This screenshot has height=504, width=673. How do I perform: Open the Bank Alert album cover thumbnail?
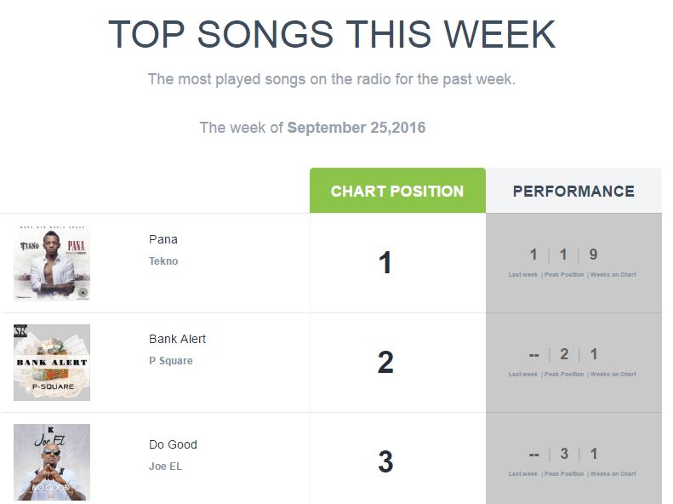pyautogui.click(x=52, y=363)
